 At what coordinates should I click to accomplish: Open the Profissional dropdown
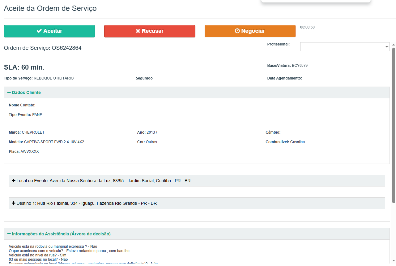pyautogui.click(x=345, y=47)
